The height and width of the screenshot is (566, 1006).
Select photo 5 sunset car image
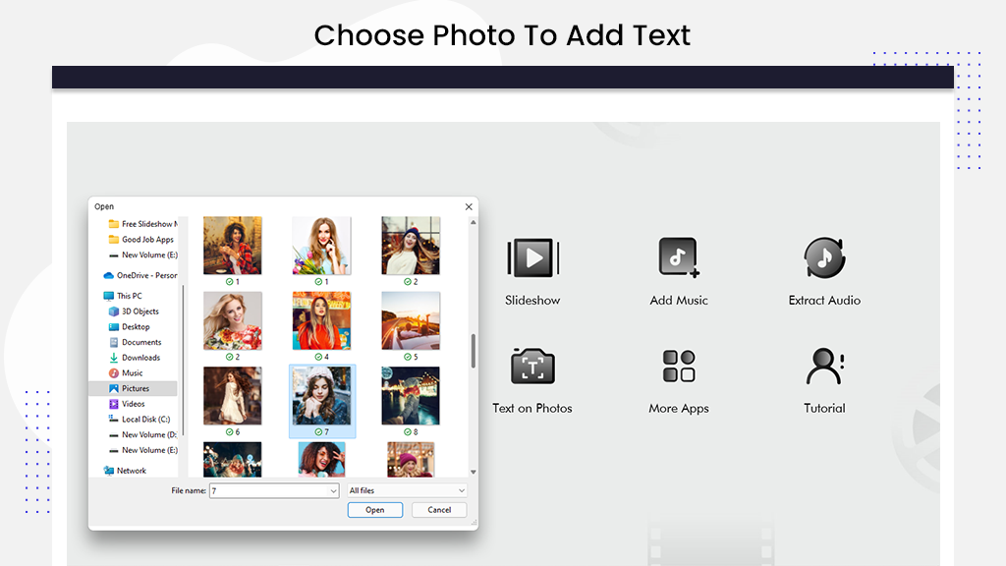[x=411, y=321]
